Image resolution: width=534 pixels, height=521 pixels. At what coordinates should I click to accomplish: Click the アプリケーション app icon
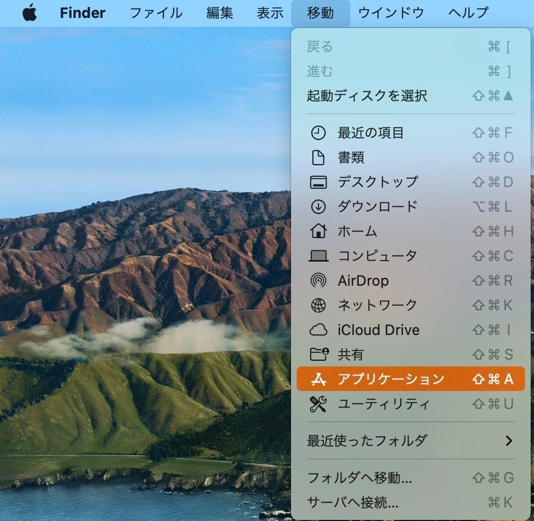point(318,379)
